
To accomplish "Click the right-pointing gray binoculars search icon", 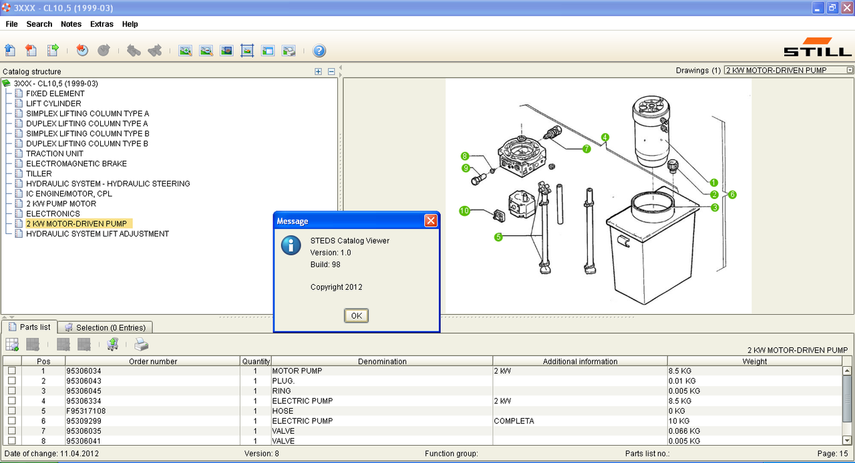I will 155,50.
